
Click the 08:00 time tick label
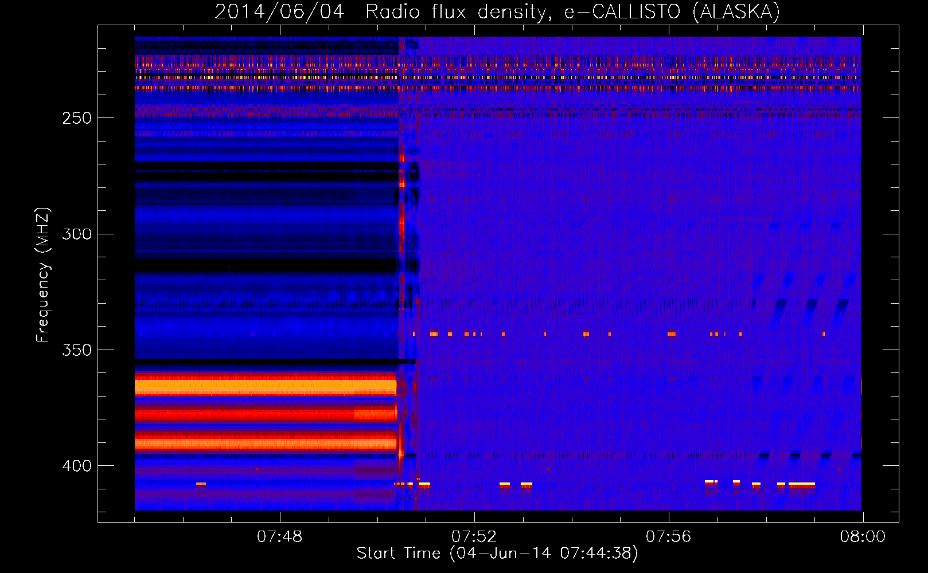863,537
